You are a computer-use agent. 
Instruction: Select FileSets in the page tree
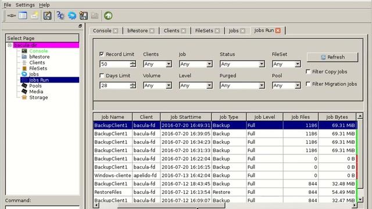pyautogui.click(x=38, y=69)
